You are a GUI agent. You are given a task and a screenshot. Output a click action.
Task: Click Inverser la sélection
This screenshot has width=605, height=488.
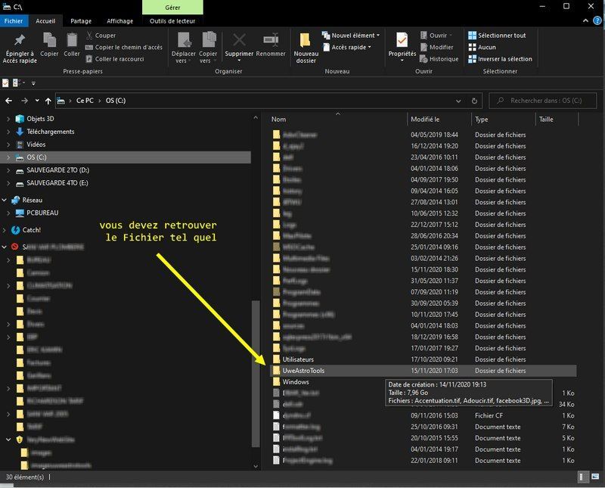pos(500,59)
